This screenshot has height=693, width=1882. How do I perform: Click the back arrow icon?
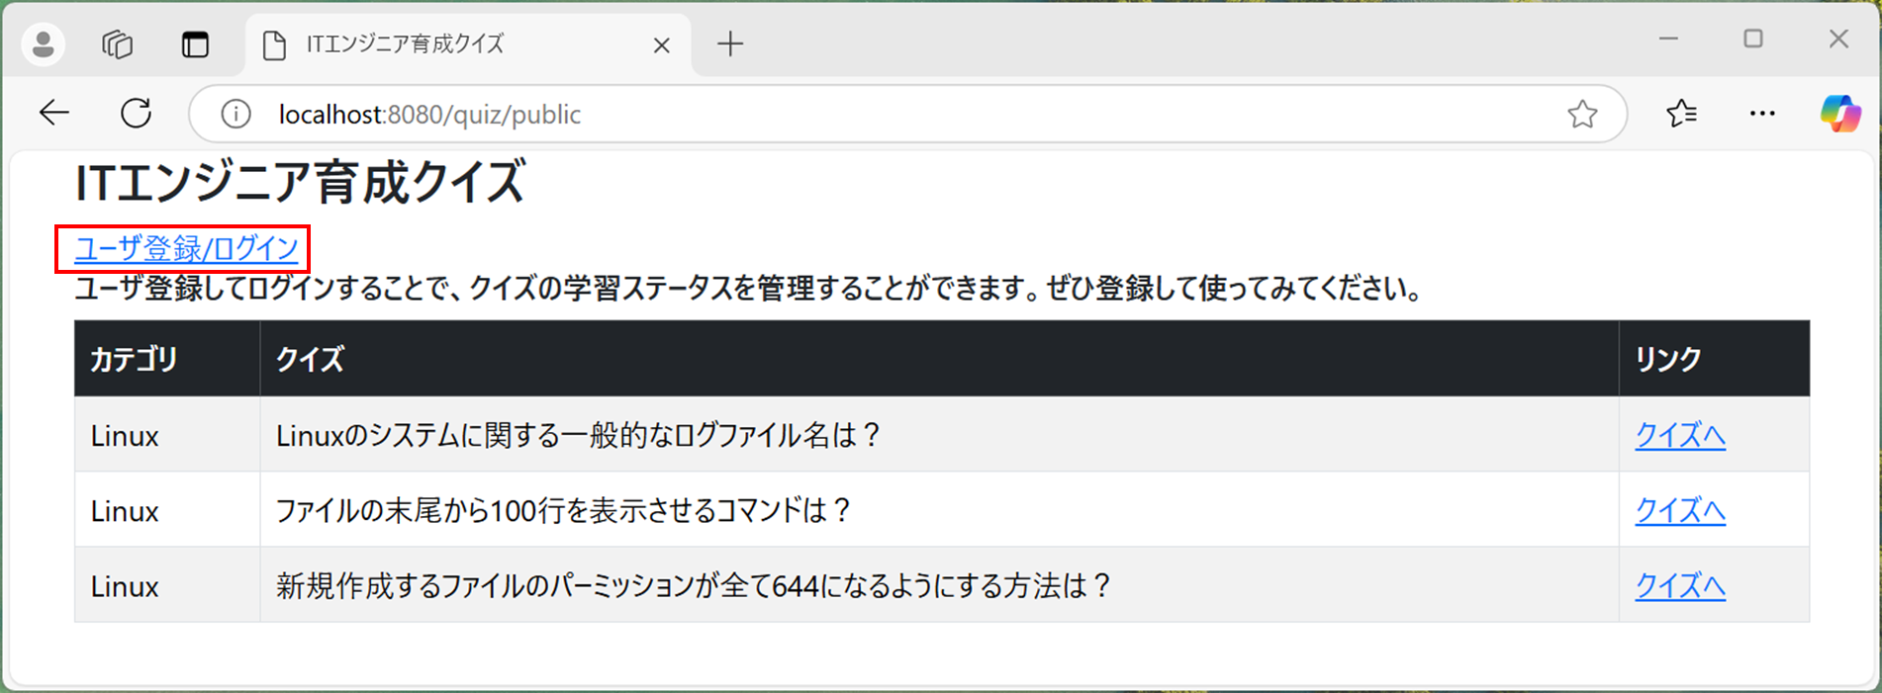(54, 113)
